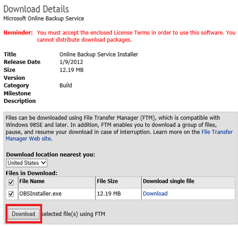Viewport: 238px width, 227px height.
Task: Expand the United States location dropdown
Action: coord(27,163)
